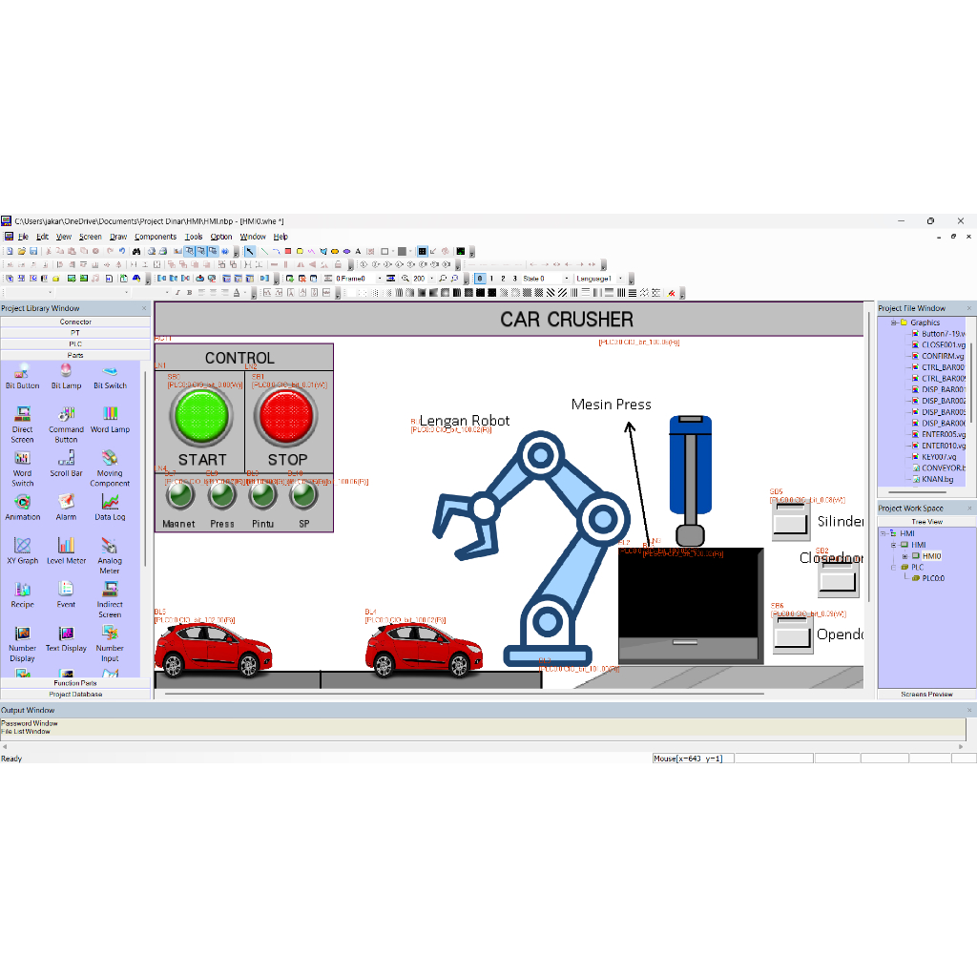
Task: Choose the Word Switch part
Action: (22, 468)
